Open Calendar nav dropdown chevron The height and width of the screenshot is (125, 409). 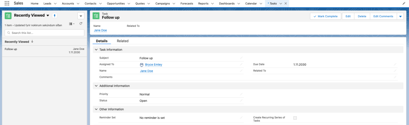[261, 3]
